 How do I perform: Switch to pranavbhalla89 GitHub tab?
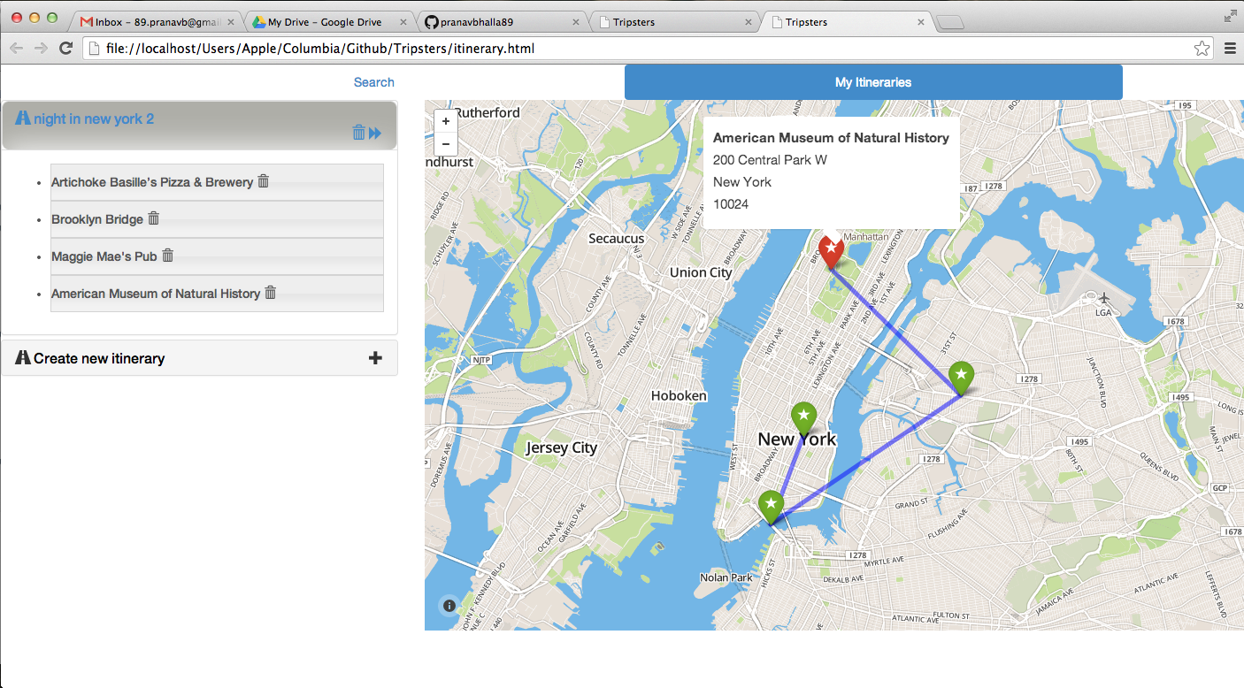pyautogui.click(x=498, y=22)
